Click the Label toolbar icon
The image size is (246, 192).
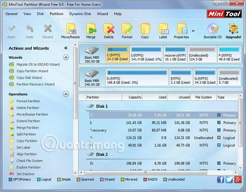coord(163,29)
